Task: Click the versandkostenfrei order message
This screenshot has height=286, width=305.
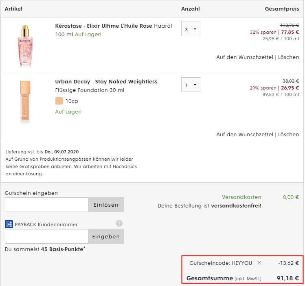Action: [x=209, y=206]
